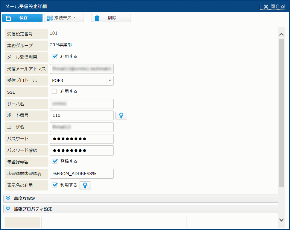Click the double-chevron icon on 高度な設定

(8, 198)
